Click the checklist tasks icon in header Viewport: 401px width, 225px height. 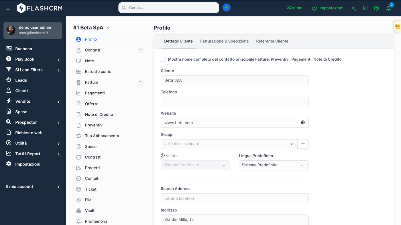pos(365,8)
